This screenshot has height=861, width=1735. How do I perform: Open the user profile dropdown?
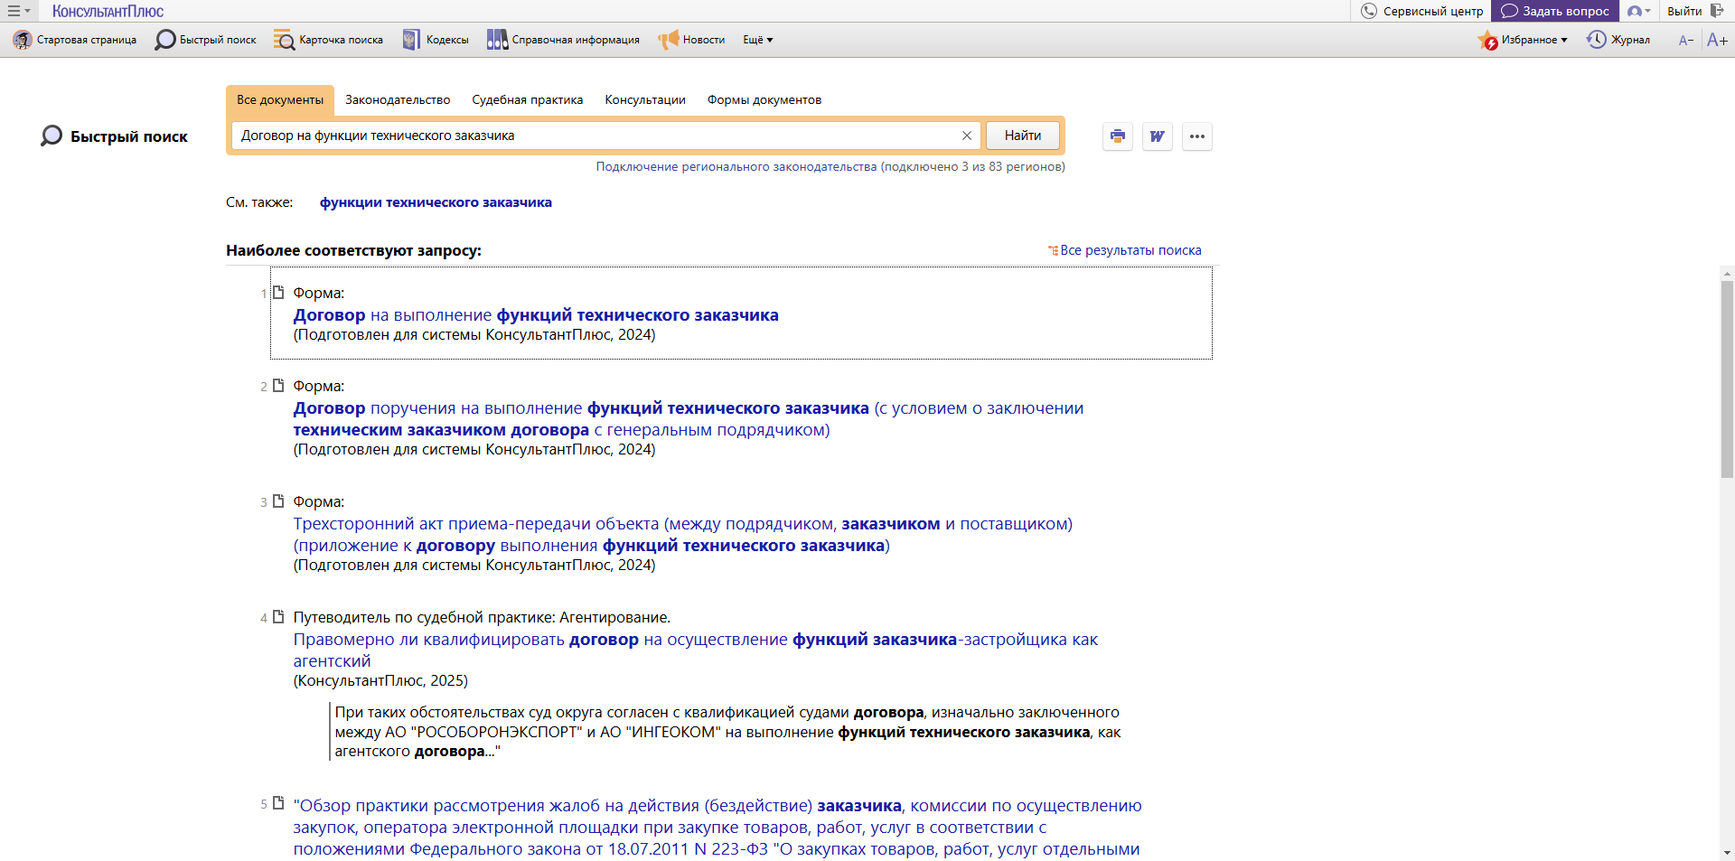1639,11
